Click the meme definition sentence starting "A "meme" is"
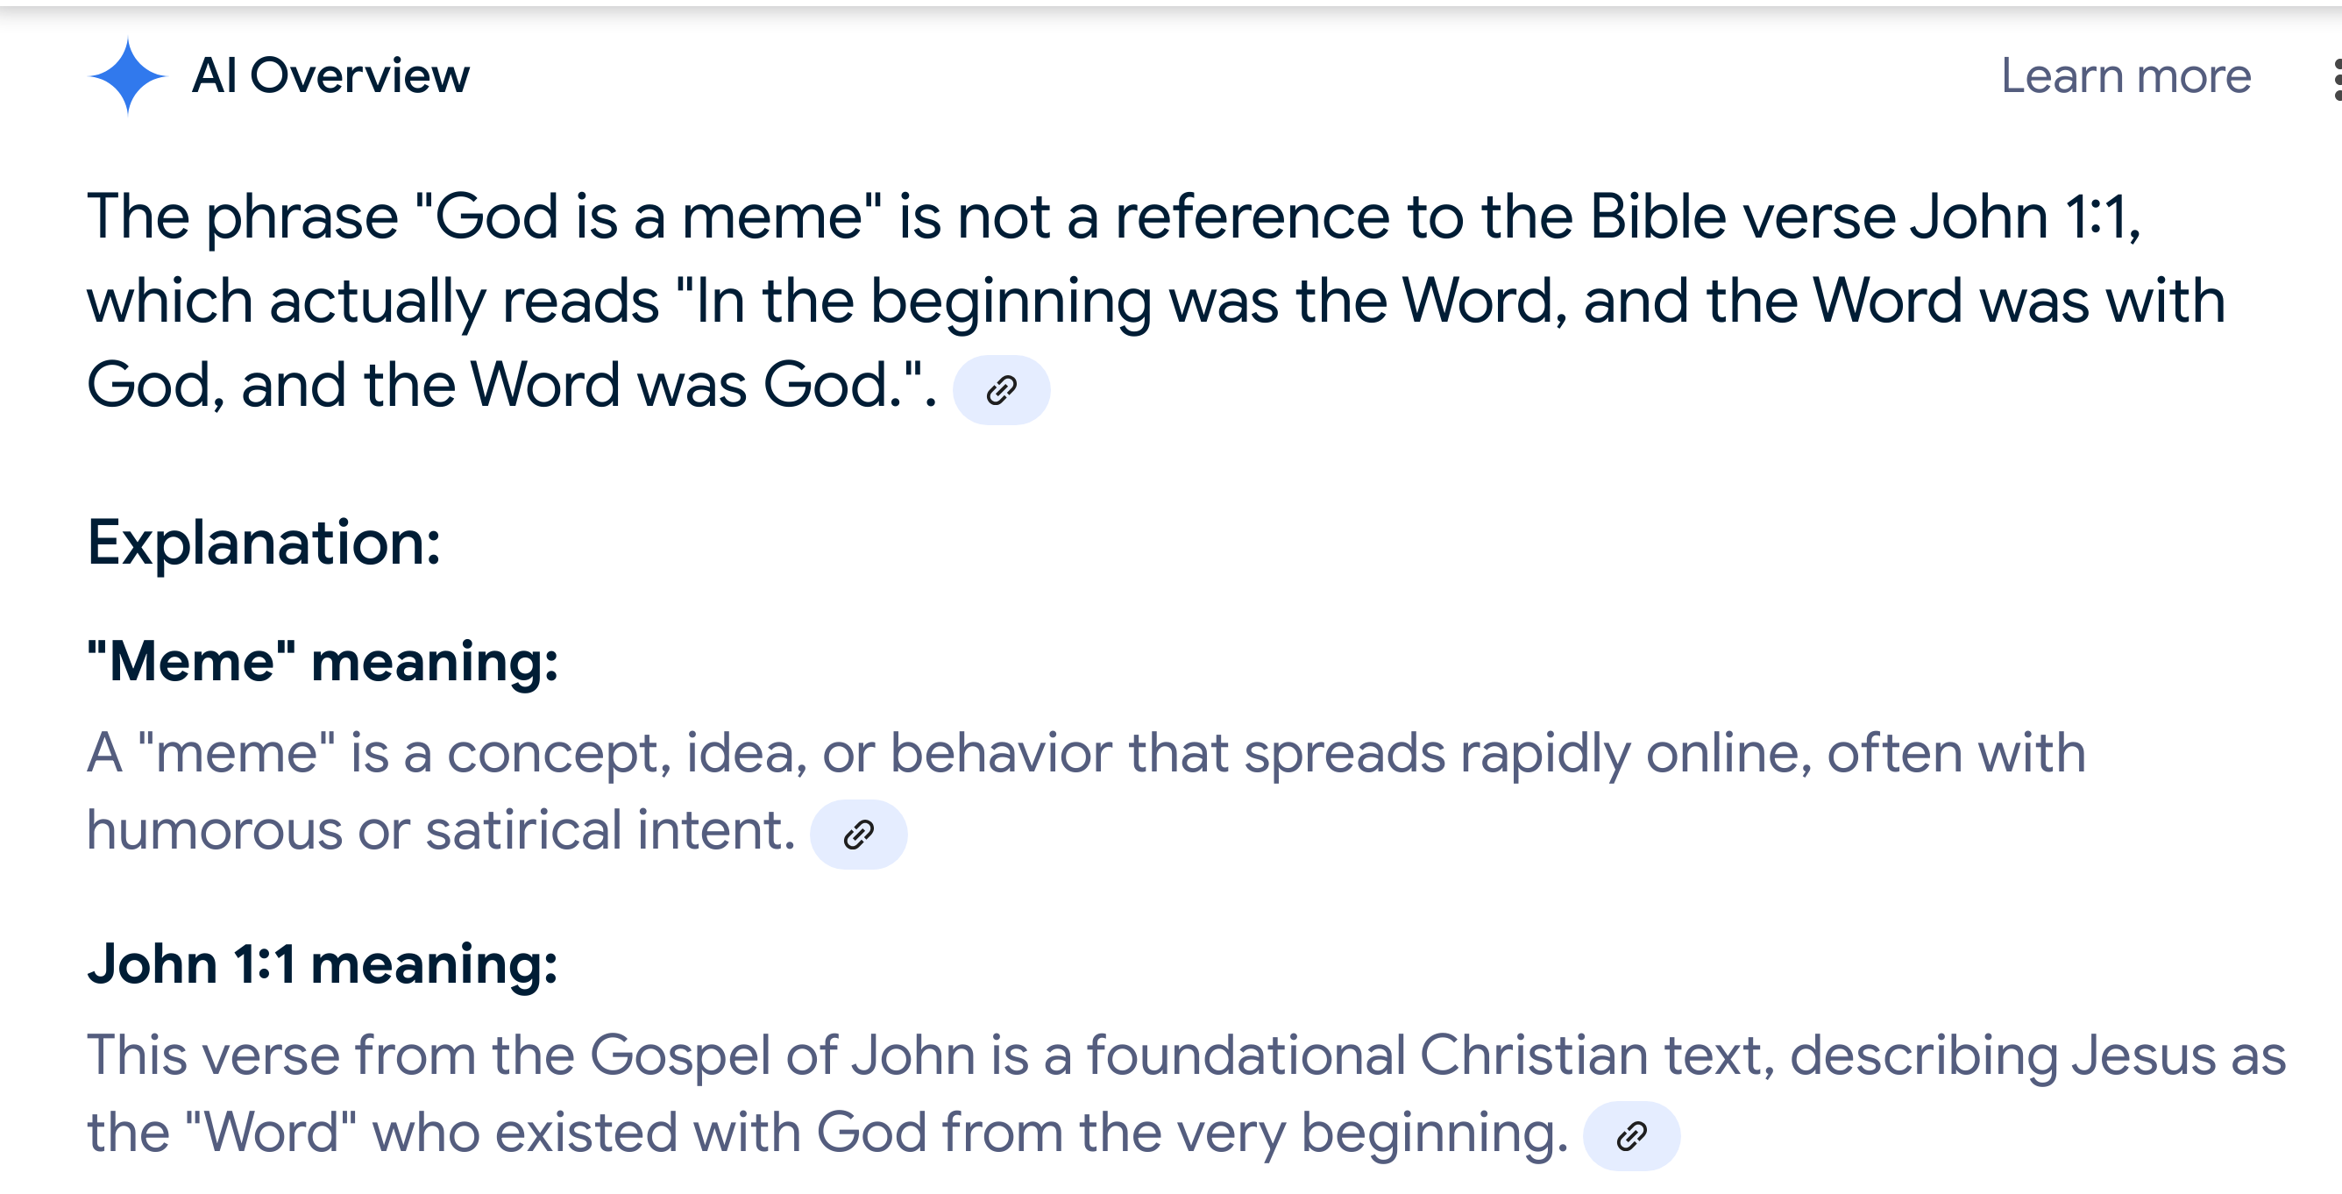The image size is (2342, 1194). pyautogui.click(x=1085, y=791)
